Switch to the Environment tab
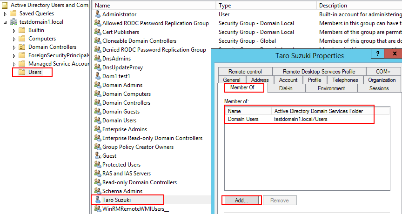 [331, 88]
